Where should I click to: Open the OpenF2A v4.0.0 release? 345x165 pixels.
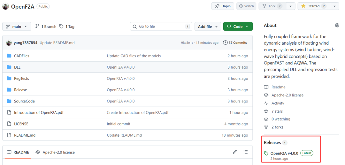(x=284, y=153)
